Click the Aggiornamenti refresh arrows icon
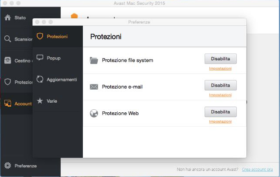 pos(40,79)
